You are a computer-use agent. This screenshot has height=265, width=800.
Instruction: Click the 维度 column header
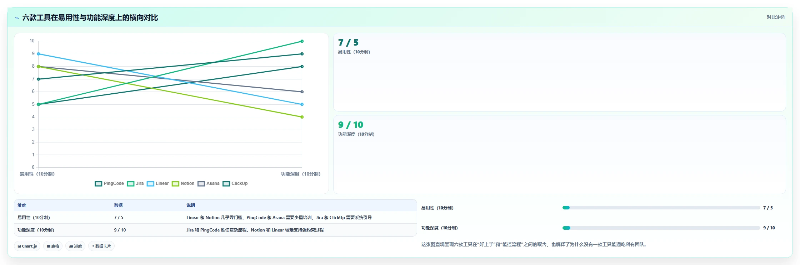click(x=22, y=206)
